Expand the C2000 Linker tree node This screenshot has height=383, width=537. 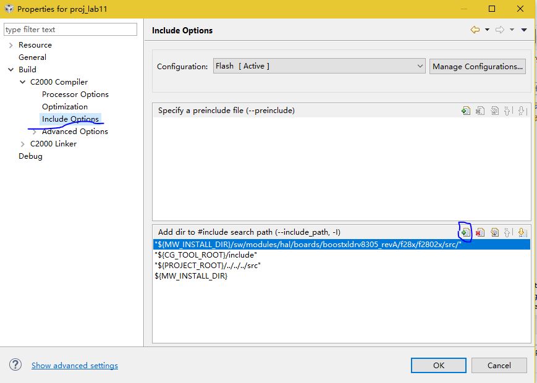pos(23,144)
